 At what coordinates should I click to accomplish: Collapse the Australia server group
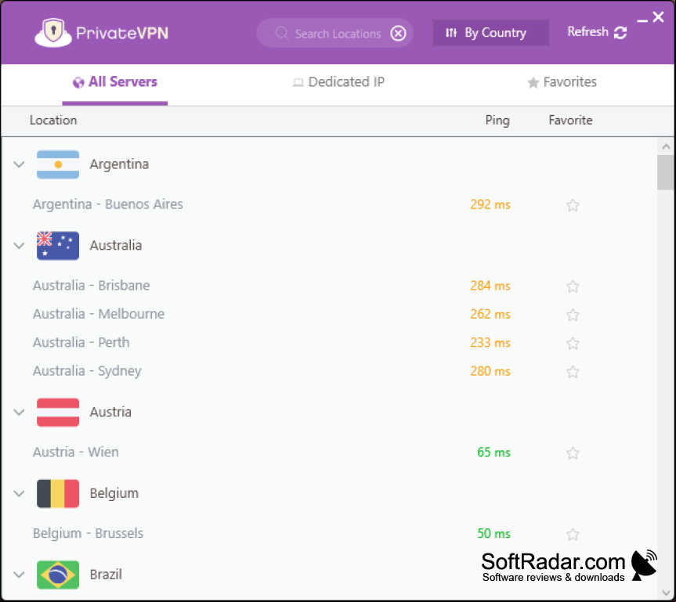coord(19,246)
